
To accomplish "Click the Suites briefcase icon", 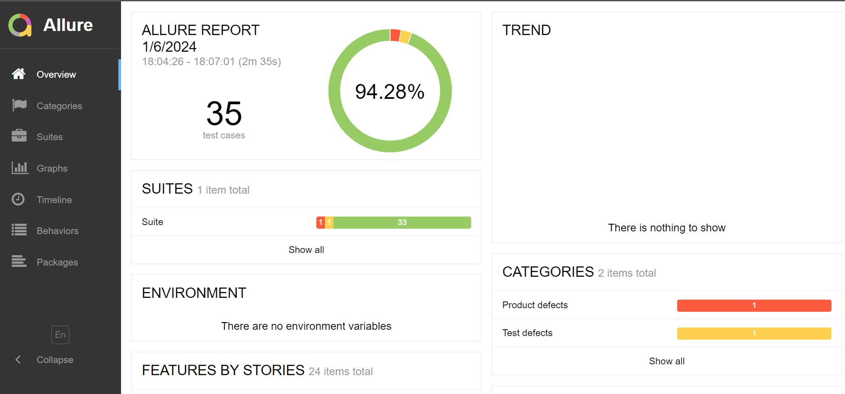I will coord(19,136).
